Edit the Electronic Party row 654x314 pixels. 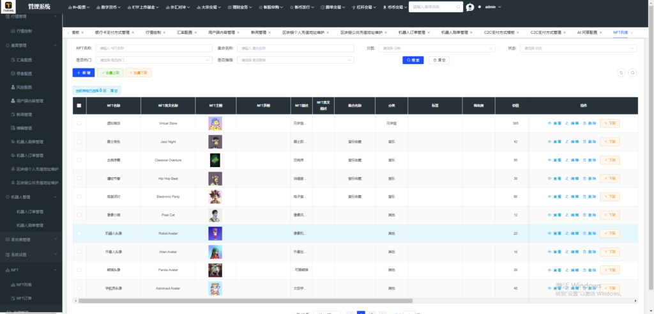[x=572, y=197]
